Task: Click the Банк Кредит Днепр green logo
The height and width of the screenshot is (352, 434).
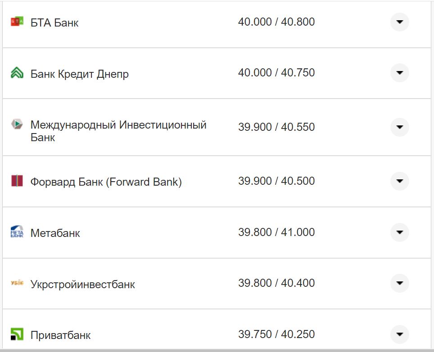Action: 16,73
